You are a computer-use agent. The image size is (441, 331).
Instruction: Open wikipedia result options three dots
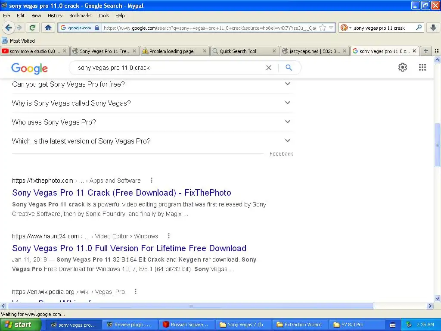[x=136, y=291]
